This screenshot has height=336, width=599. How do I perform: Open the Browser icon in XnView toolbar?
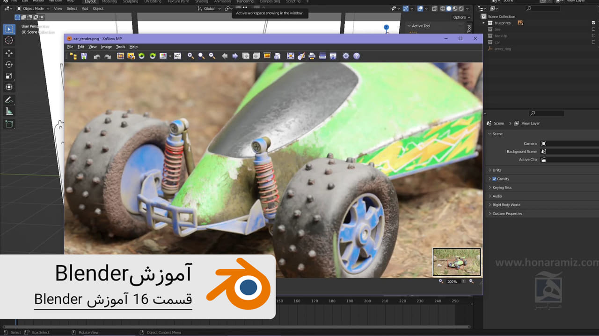pyautogui.click(x=73, y=56)
